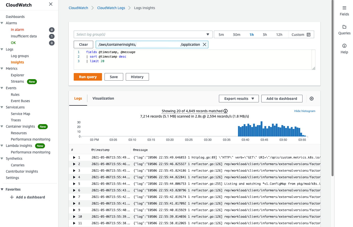The height and width of the screenshot is (227, 353).
Task: Click the @message column header
Action: tap(140, 150)
